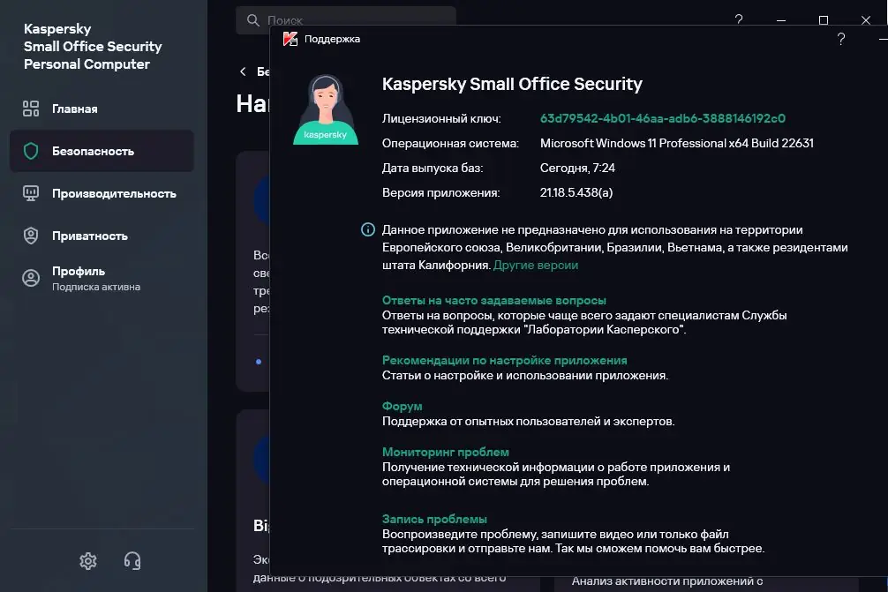Click the back chevron arrow
The width and height of the screenshot is (888, 592).
243,71
